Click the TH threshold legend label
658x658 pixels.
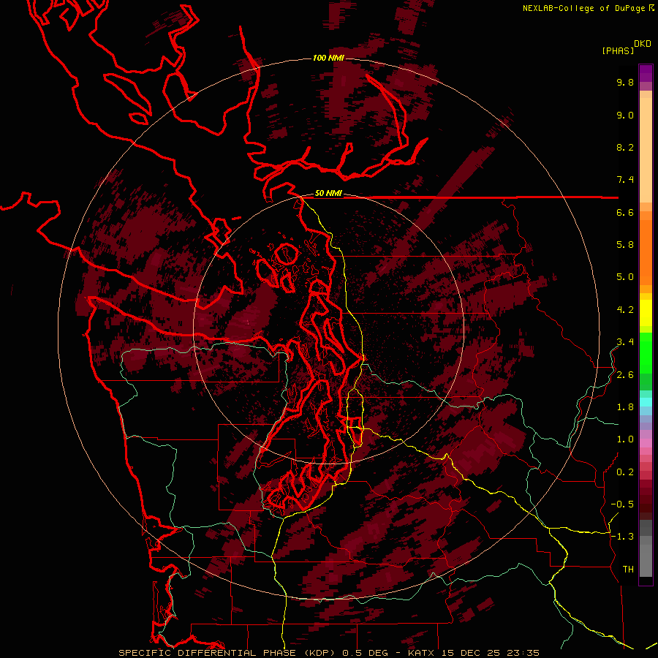click(x=628, y=570)
